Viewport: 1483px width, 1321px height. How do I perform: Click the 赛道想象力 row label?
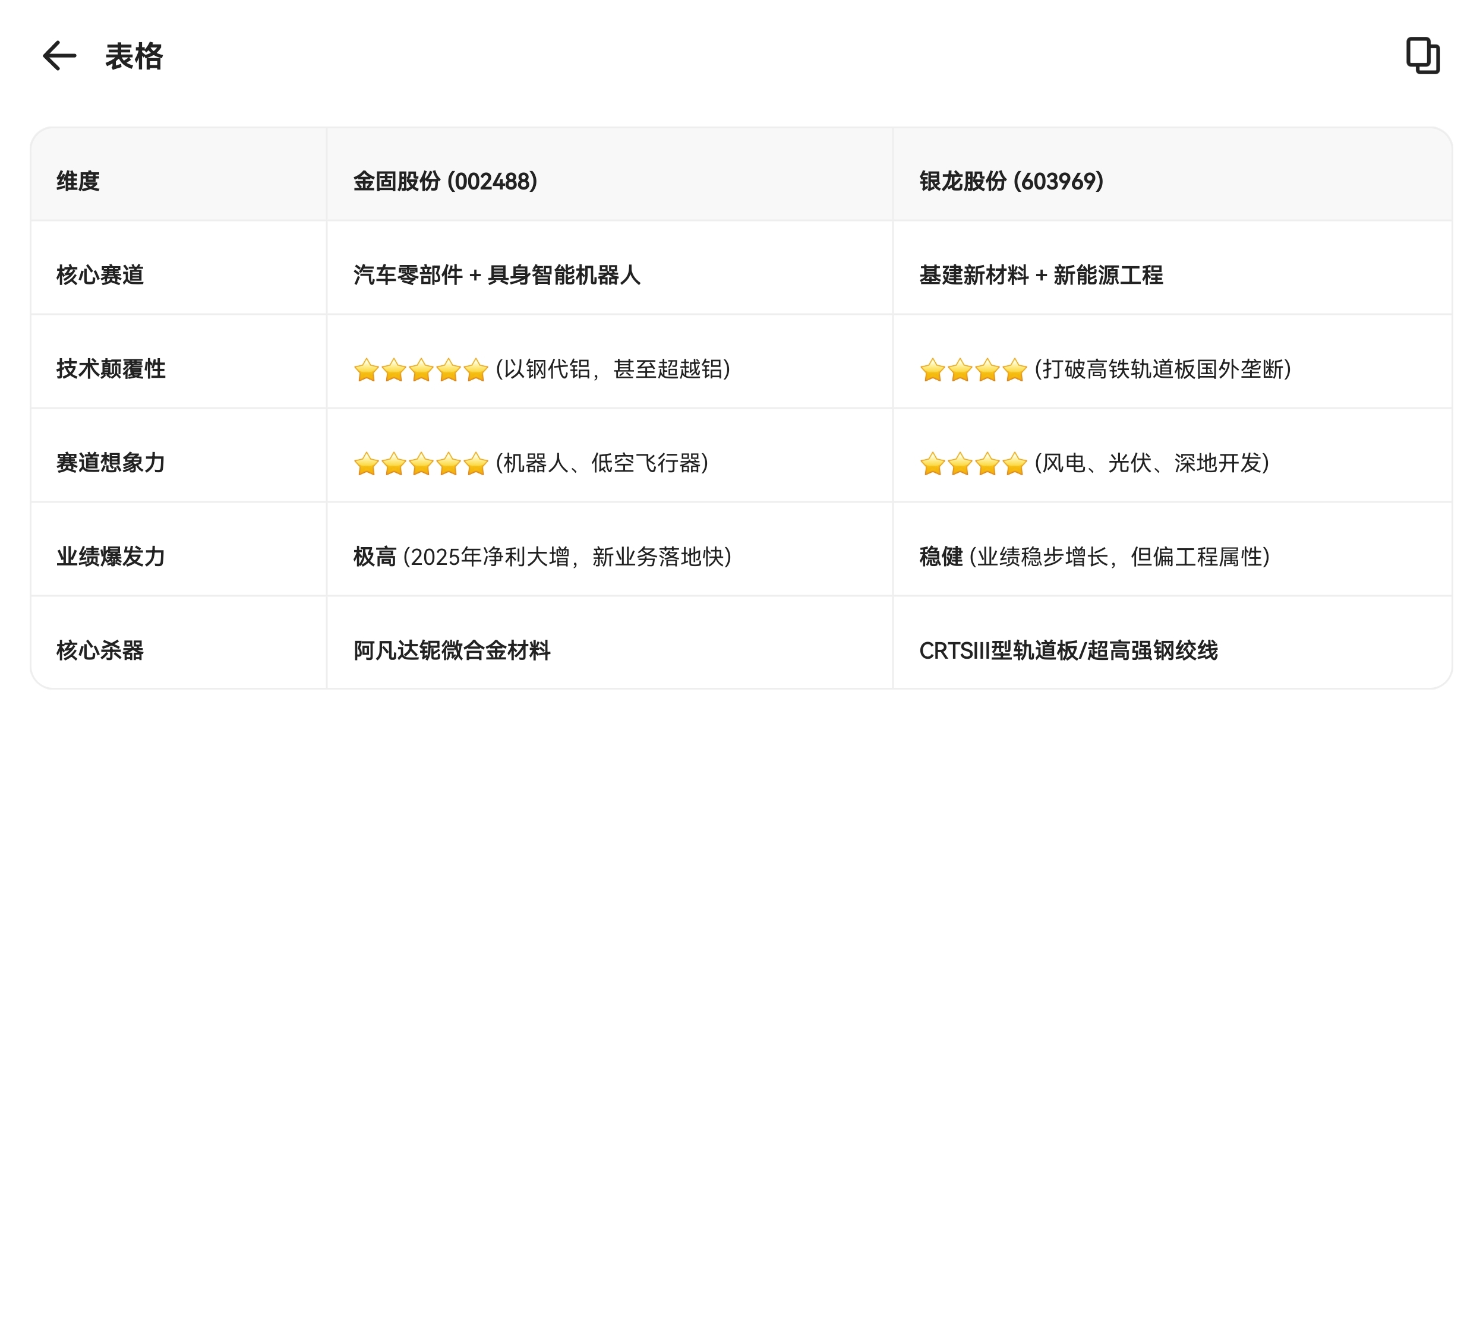pos(111,462)
